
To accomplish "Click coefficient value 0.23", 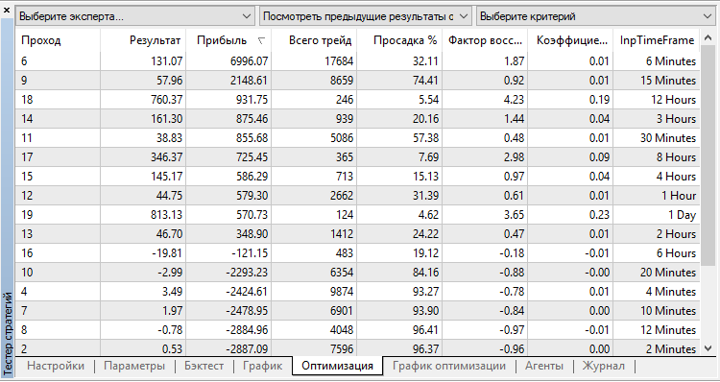I will click(x=599, y=215).
